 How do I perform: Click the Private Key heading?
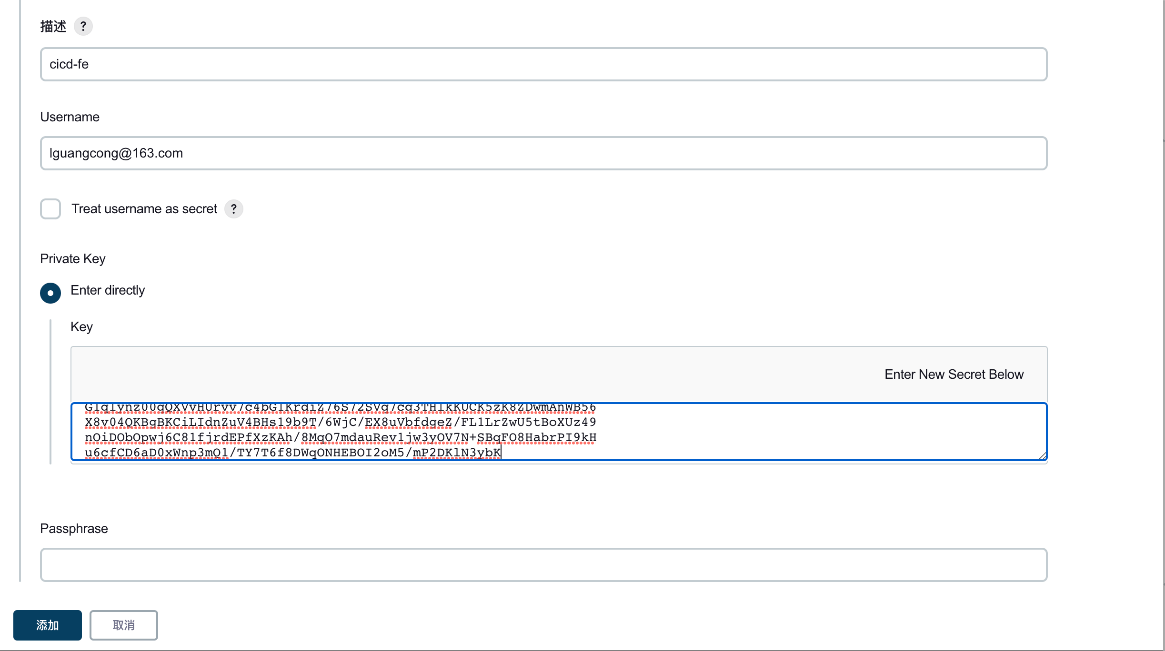coord(72,259)
